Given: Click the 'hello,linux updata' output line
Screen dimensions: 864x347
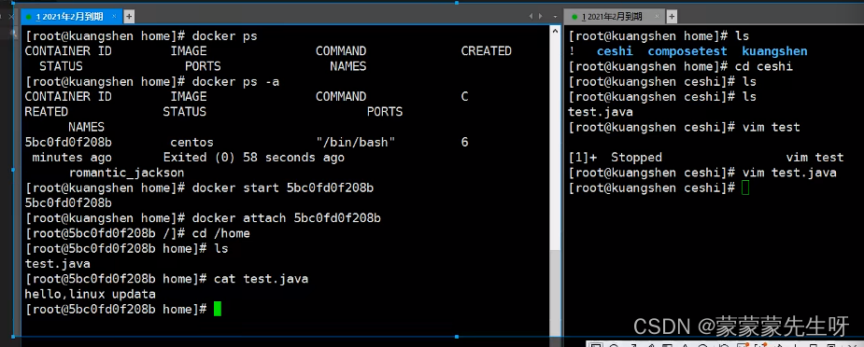Looking at the screenshot, I should coord(90,294).
